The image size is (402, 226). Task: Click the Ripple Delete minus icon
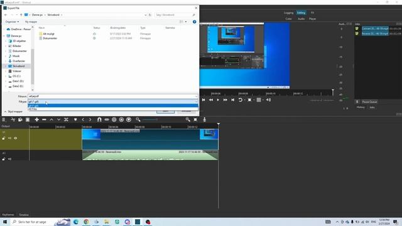[44, 119]
